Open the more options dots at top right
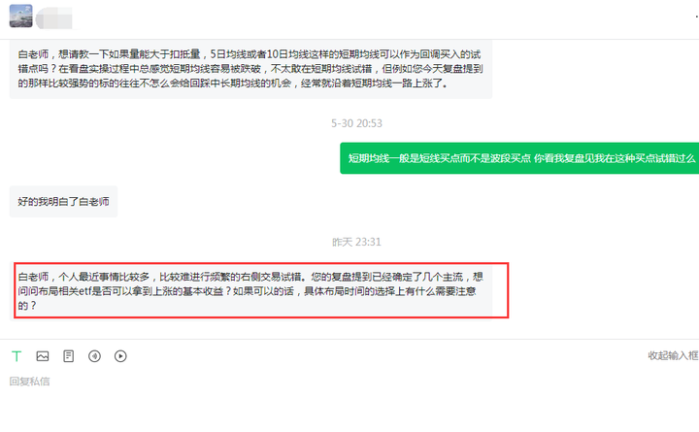Viewport: 699px width, 432px height. [696, 17]
